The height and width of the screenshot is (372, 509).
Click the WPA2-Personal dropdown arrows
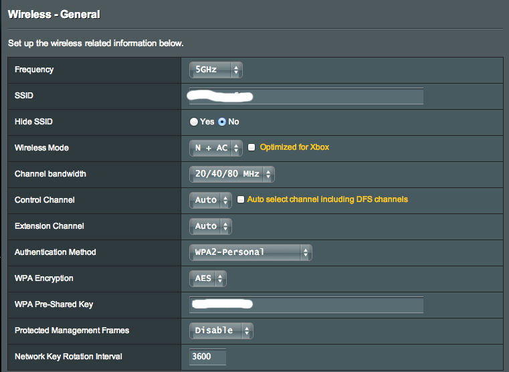[x=306, y=252]
